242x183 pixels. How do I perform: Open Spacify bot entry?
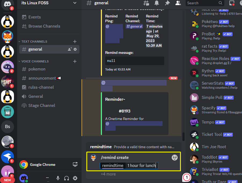click(x=216, y=110)
